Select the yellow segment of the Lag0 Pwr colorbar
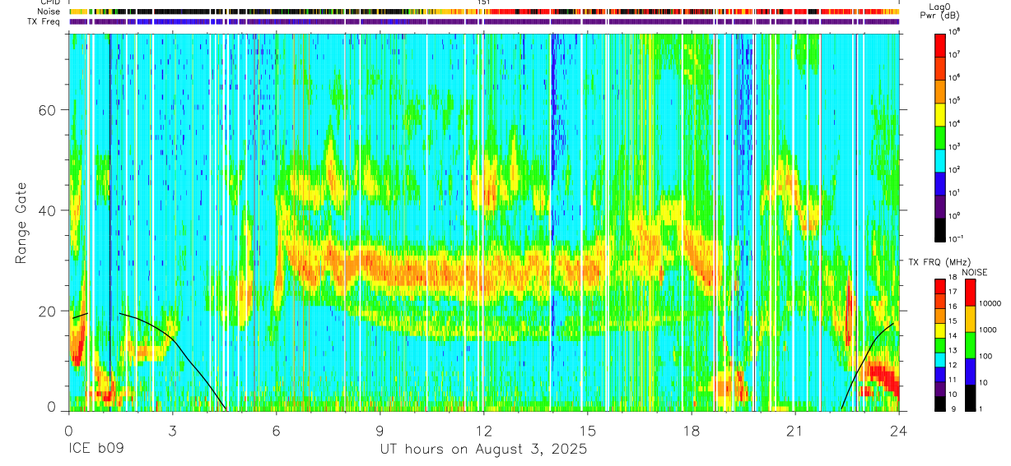This screenshot has width=1011, height=466. 940,113
